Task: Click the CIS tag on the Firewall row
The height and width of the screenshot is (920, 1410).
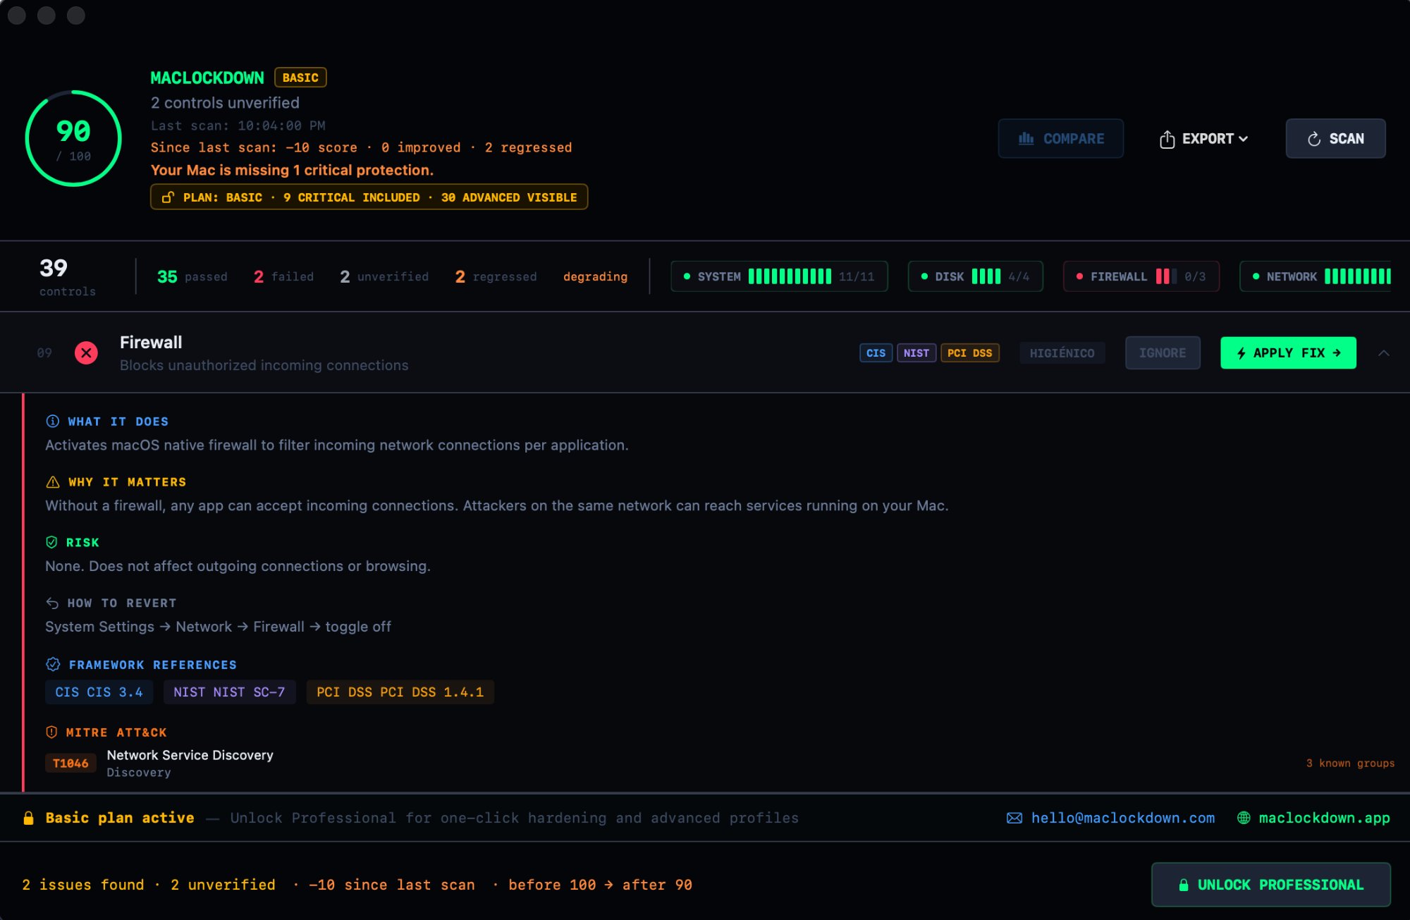Action: [x=876, y=353]
